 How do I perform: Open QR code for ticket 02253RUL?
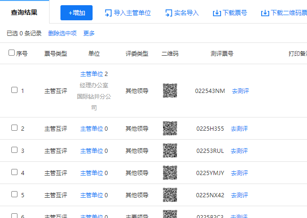click(x=170, y=151)
